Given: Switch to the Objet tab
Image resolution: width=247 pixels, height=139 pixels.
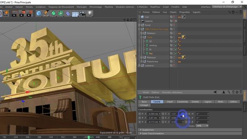Looking at the screenshot, I should pos(170,102).
